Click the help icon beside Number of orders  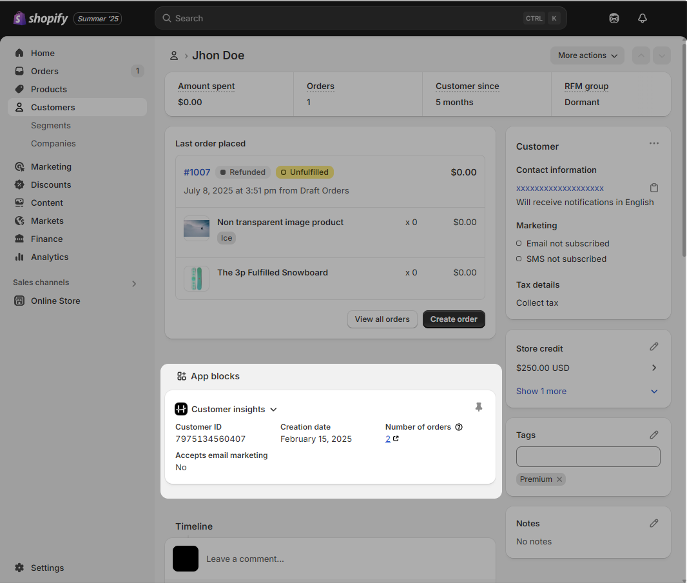459,427
